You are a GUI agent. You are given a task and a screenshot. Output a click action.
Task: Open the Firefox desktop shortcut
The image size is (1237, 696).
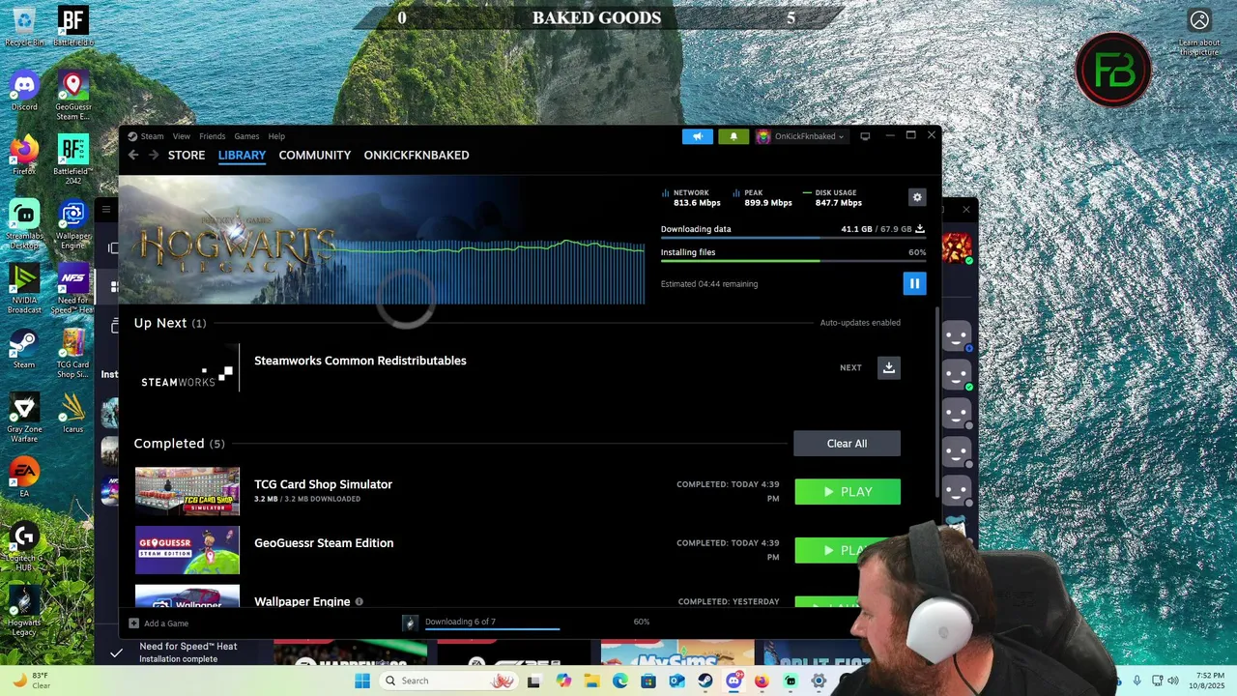click(24, 156)
